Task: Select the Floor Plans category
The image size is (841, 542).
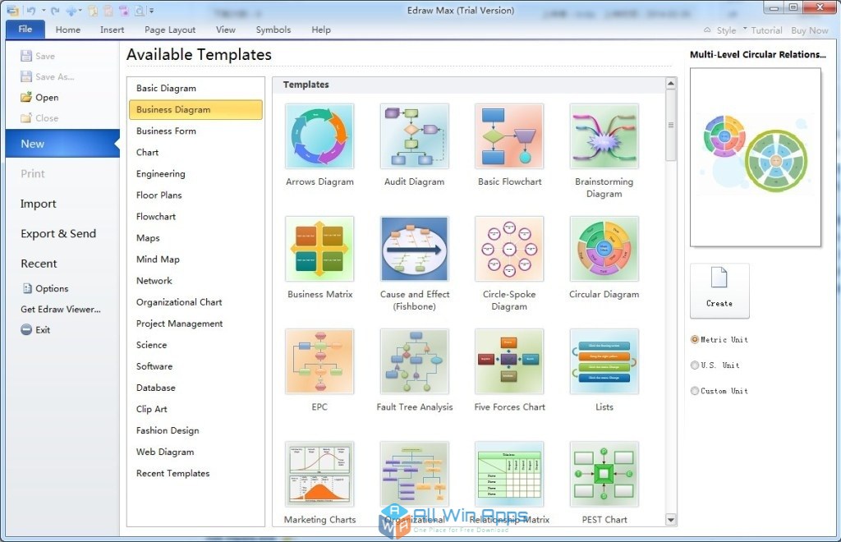Action: [x=195, y=195]
